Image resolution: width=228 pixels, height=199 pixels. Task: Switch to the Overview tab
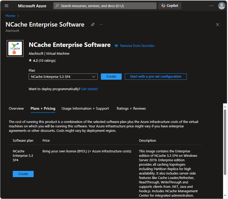pos(16,108)
